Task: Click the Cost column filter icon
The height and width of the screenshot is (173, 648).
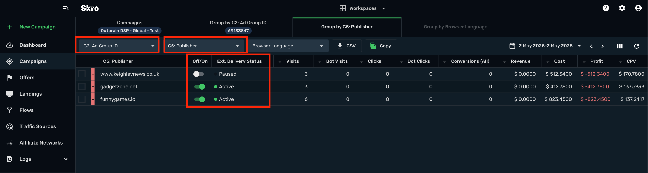Action: (x=548, y=61)
